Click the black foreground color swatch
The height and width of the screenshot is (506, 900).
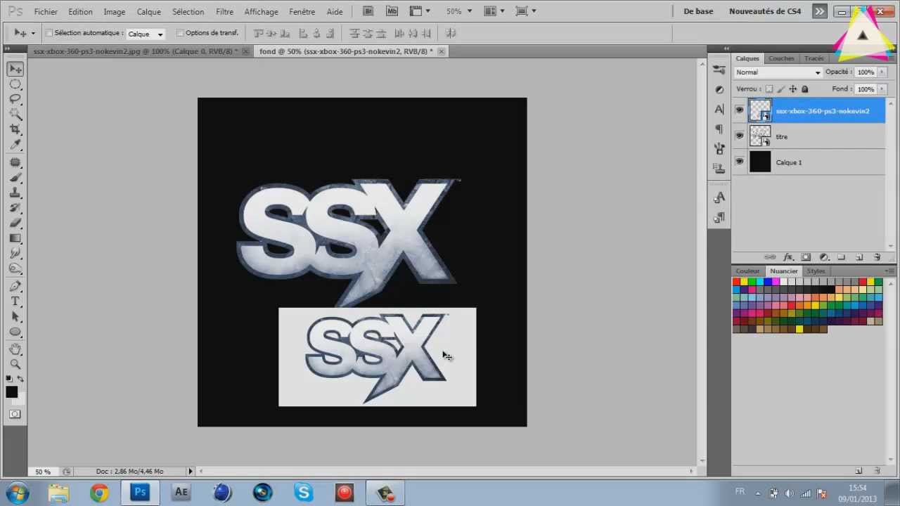pyautogui.click(x=12, y=392)
